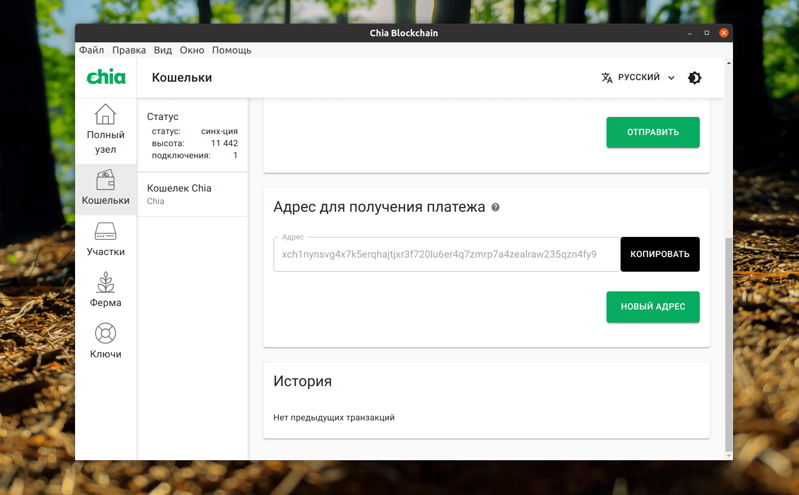The image size is (799, 495).
Task: Toggle dark mode with the theme icon
Action: (695, 78)
